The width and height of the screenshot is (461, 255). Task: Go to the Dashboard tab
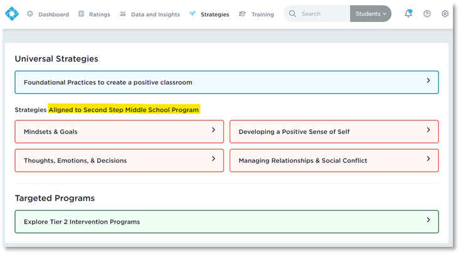(x=53, y=14)
